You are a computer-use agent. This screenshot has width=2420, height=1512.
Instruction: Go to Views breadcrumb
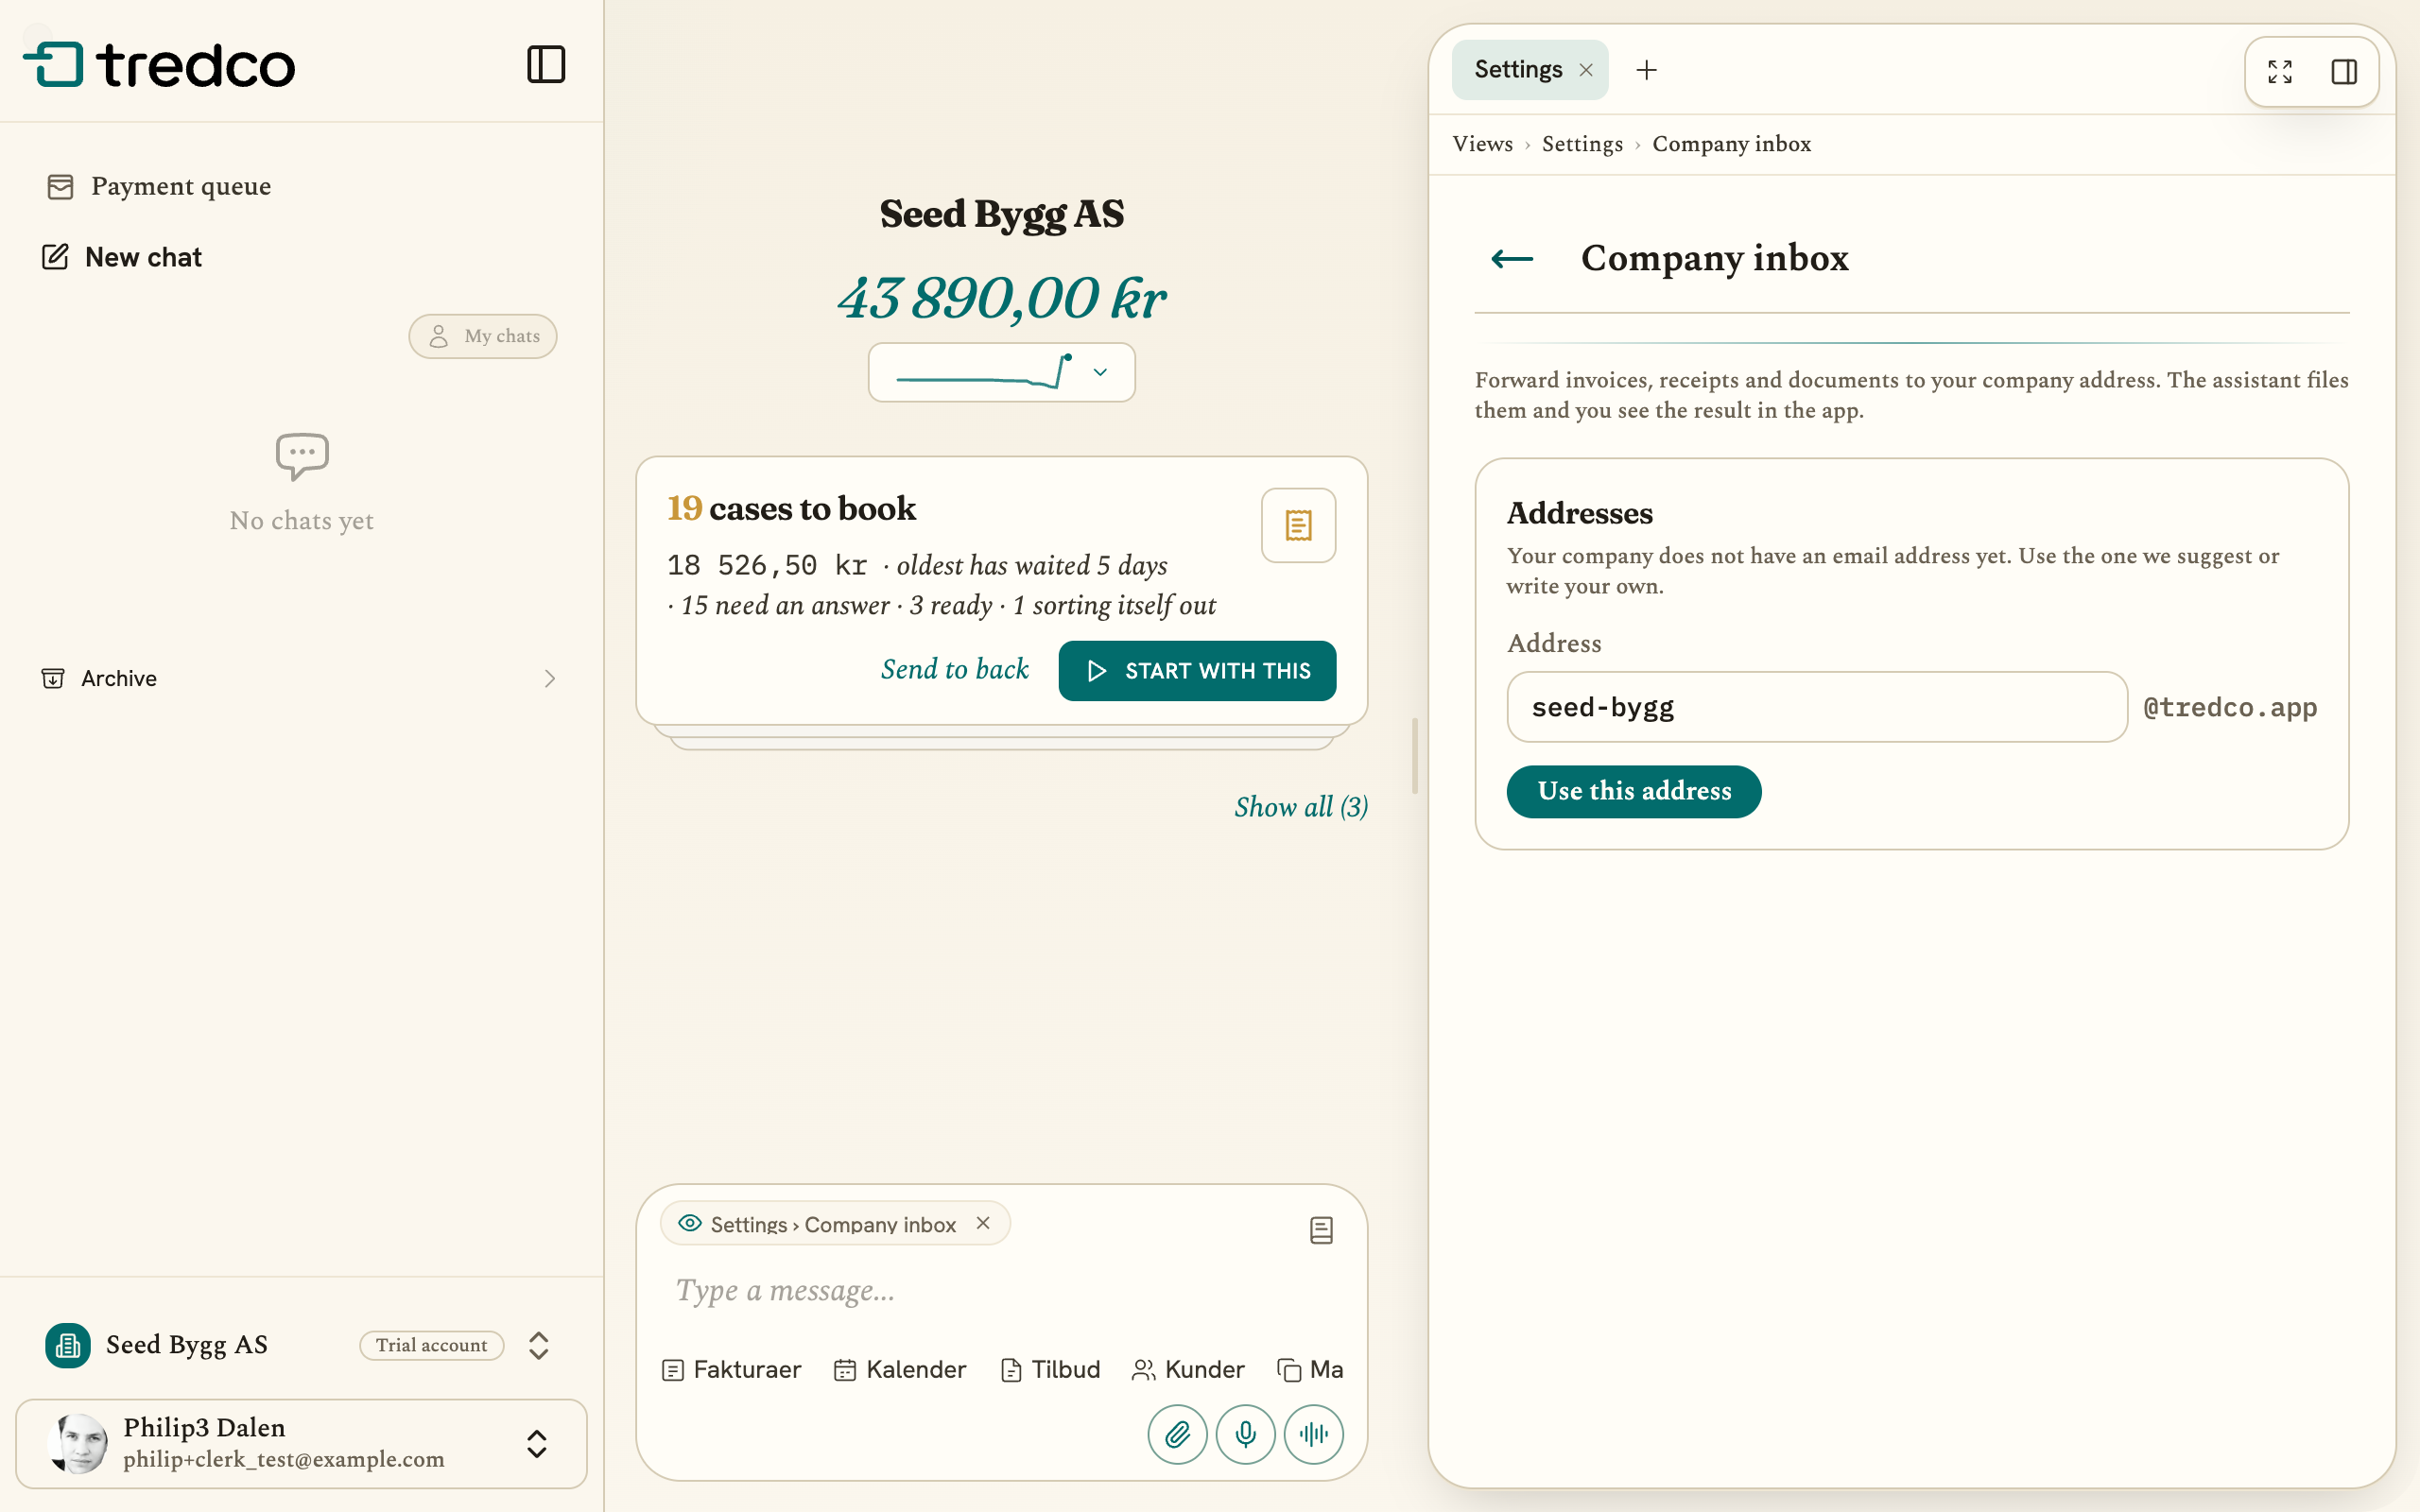pyautogui.click(x=1483, y=144)
